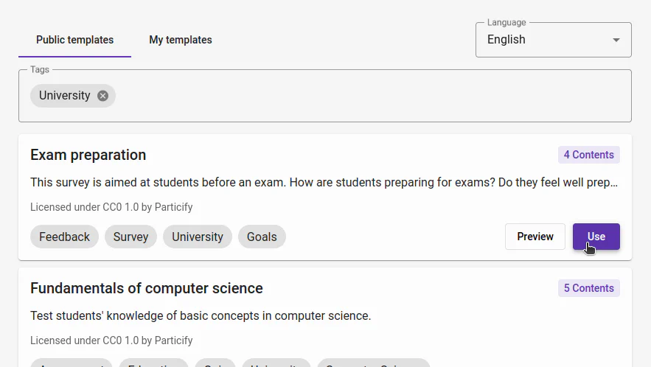Preview the Exam preparation template
Viewport: 651px width, 367px height.
535,237
